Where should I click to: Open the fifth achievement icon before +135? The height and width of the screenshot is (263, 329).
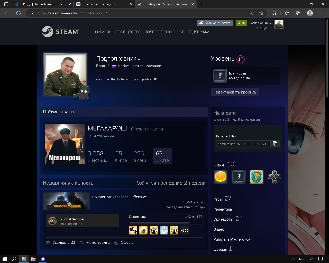[174, 230]
